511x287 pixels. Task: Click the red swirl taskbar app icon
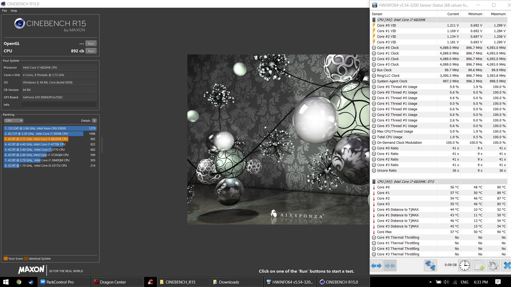[151, 282]
